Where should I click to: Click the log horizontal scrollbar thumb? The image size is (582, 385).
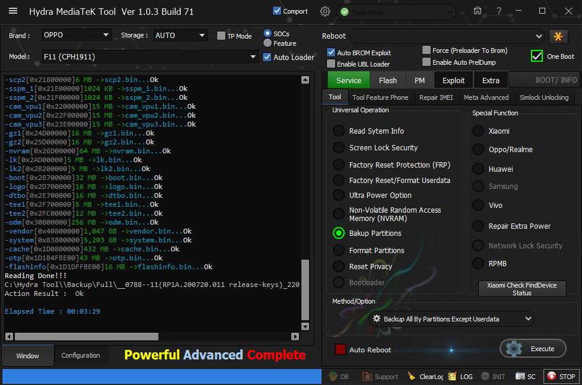point(86,337)
